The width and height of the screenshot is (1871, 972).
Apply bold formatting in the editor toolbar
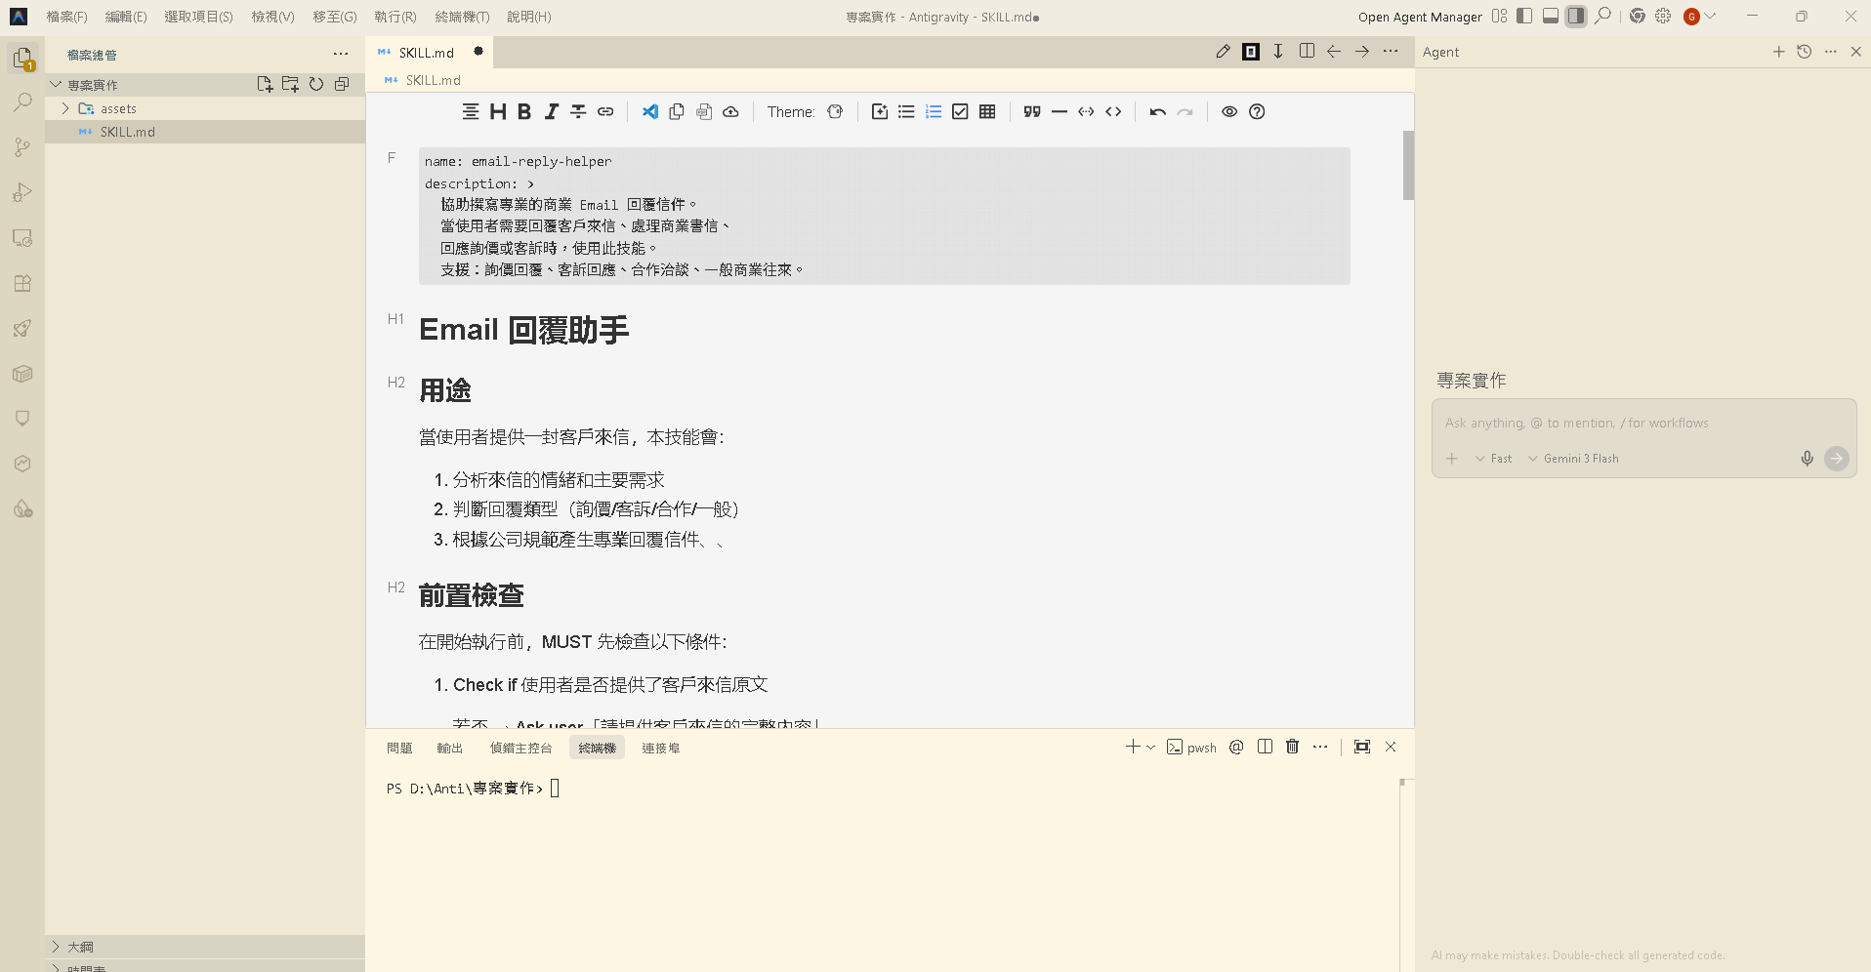[x=524, y=111]
